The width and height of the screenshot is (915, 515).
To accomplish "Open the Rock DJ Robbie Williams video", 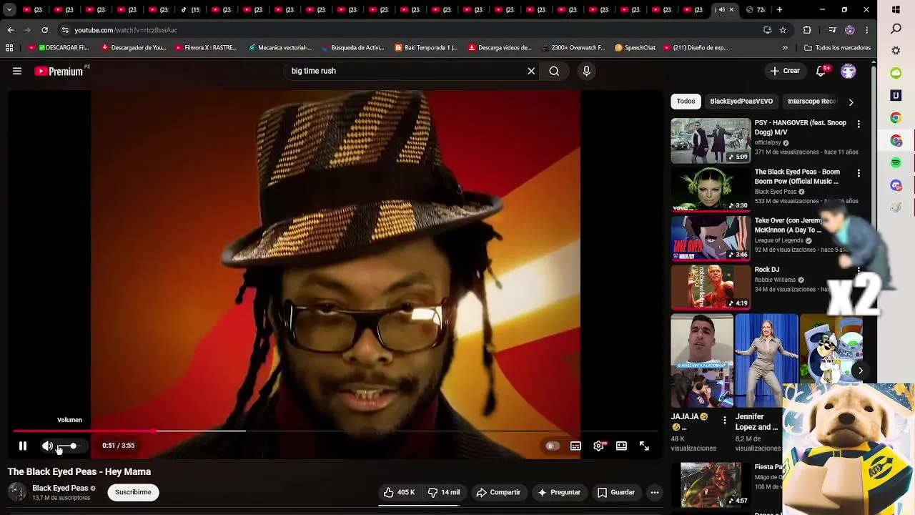I will [711, 288].
